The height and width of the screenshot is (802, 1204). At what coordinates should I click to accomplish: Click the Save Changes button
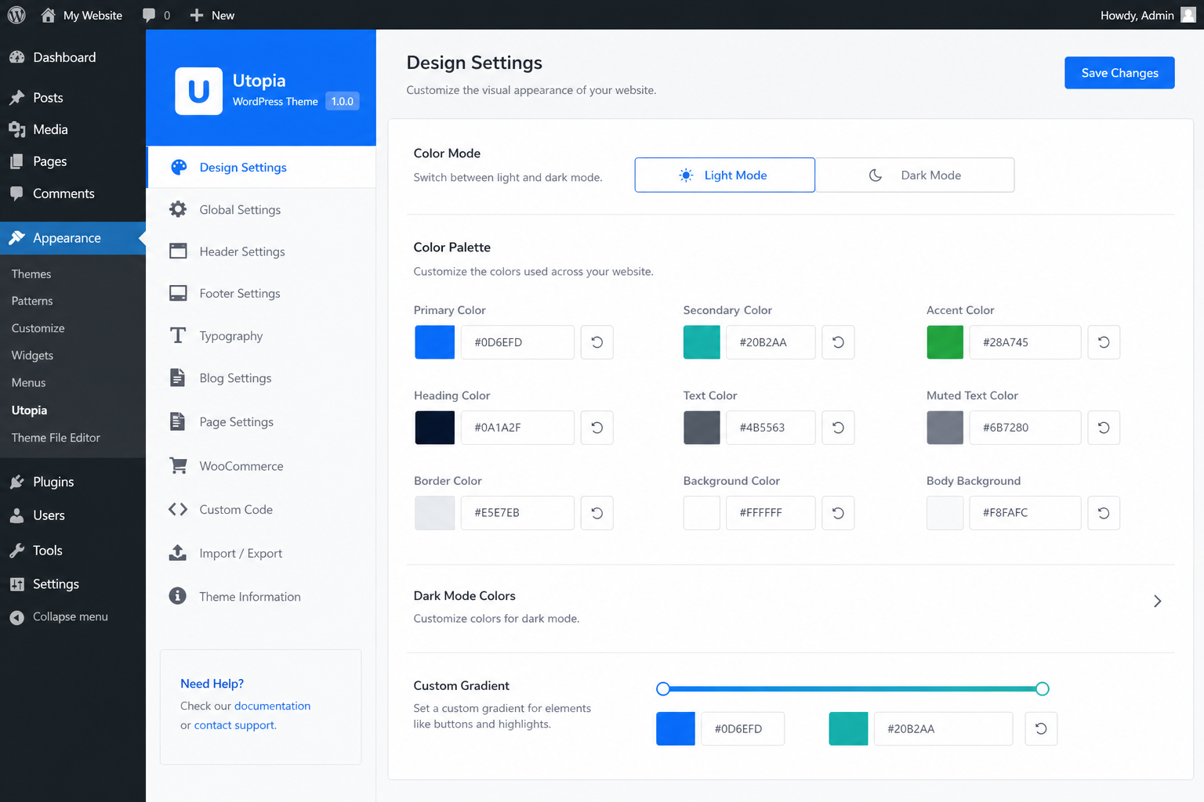click(1119, 73)
